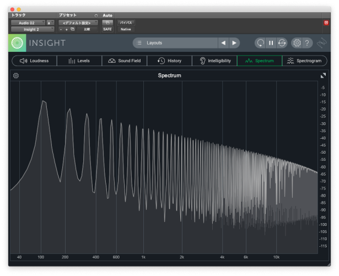Image resolution: width=339 pixels, height=276 pixels.
Task: Pause the Insight meter display
Action: point(271,43)
